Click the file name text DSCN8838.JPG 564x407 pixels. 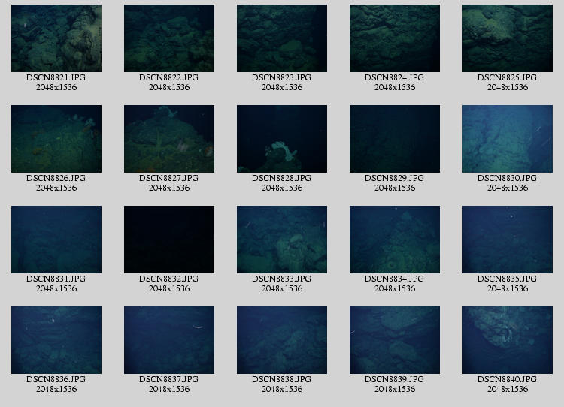click(x=282, y=379)
